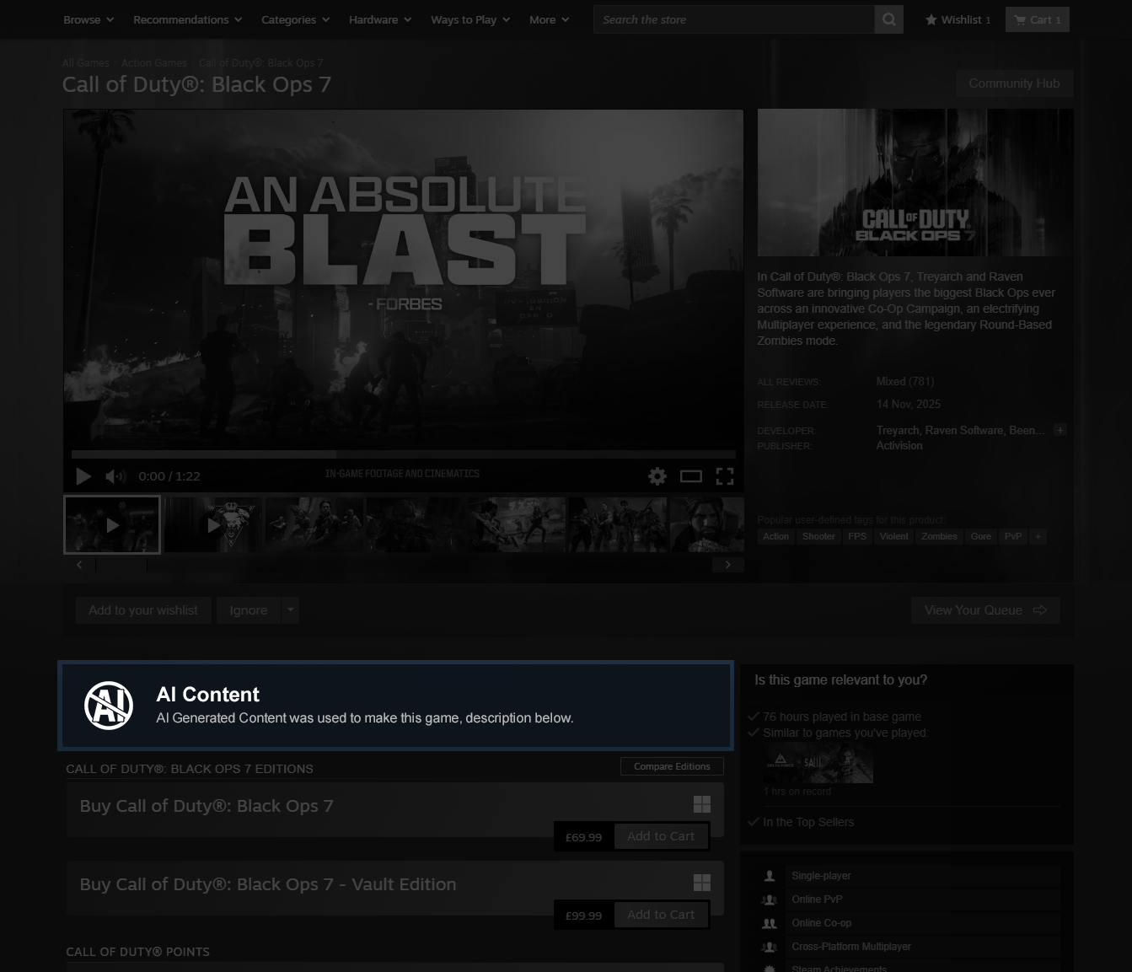Open the Browse menu
The height and width of the screenshot is (972, 1132).
88,19
